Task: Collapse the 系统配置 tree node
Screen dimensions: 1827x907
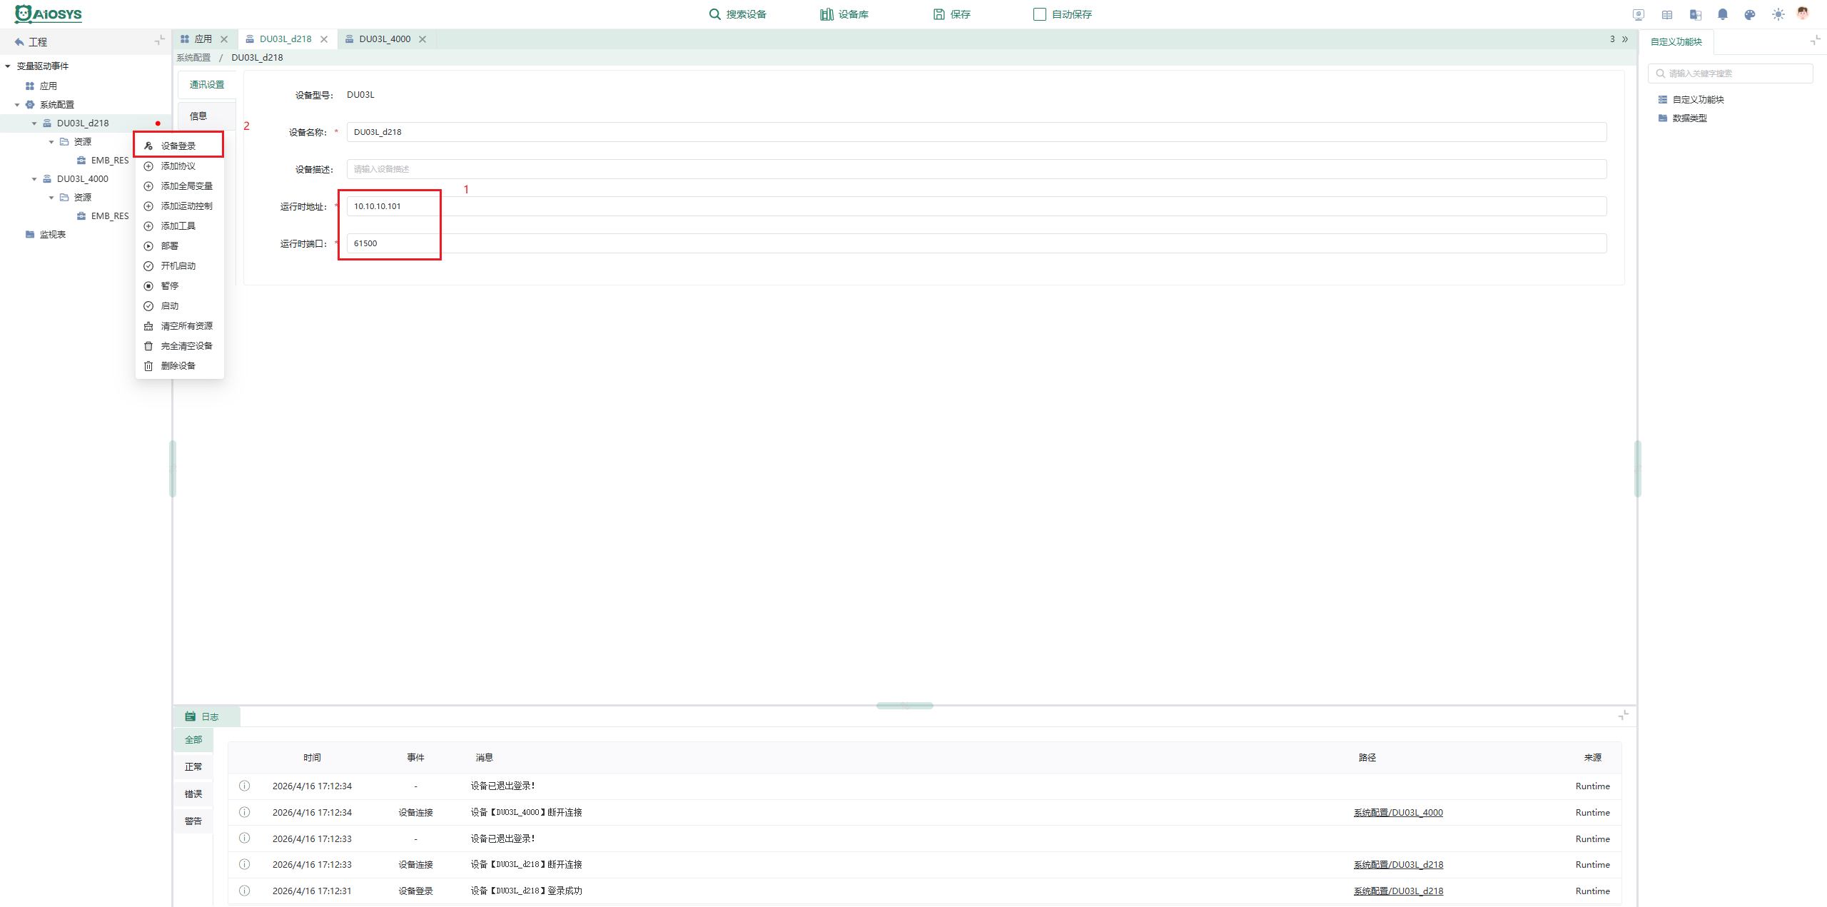Action: coord(17,105)
